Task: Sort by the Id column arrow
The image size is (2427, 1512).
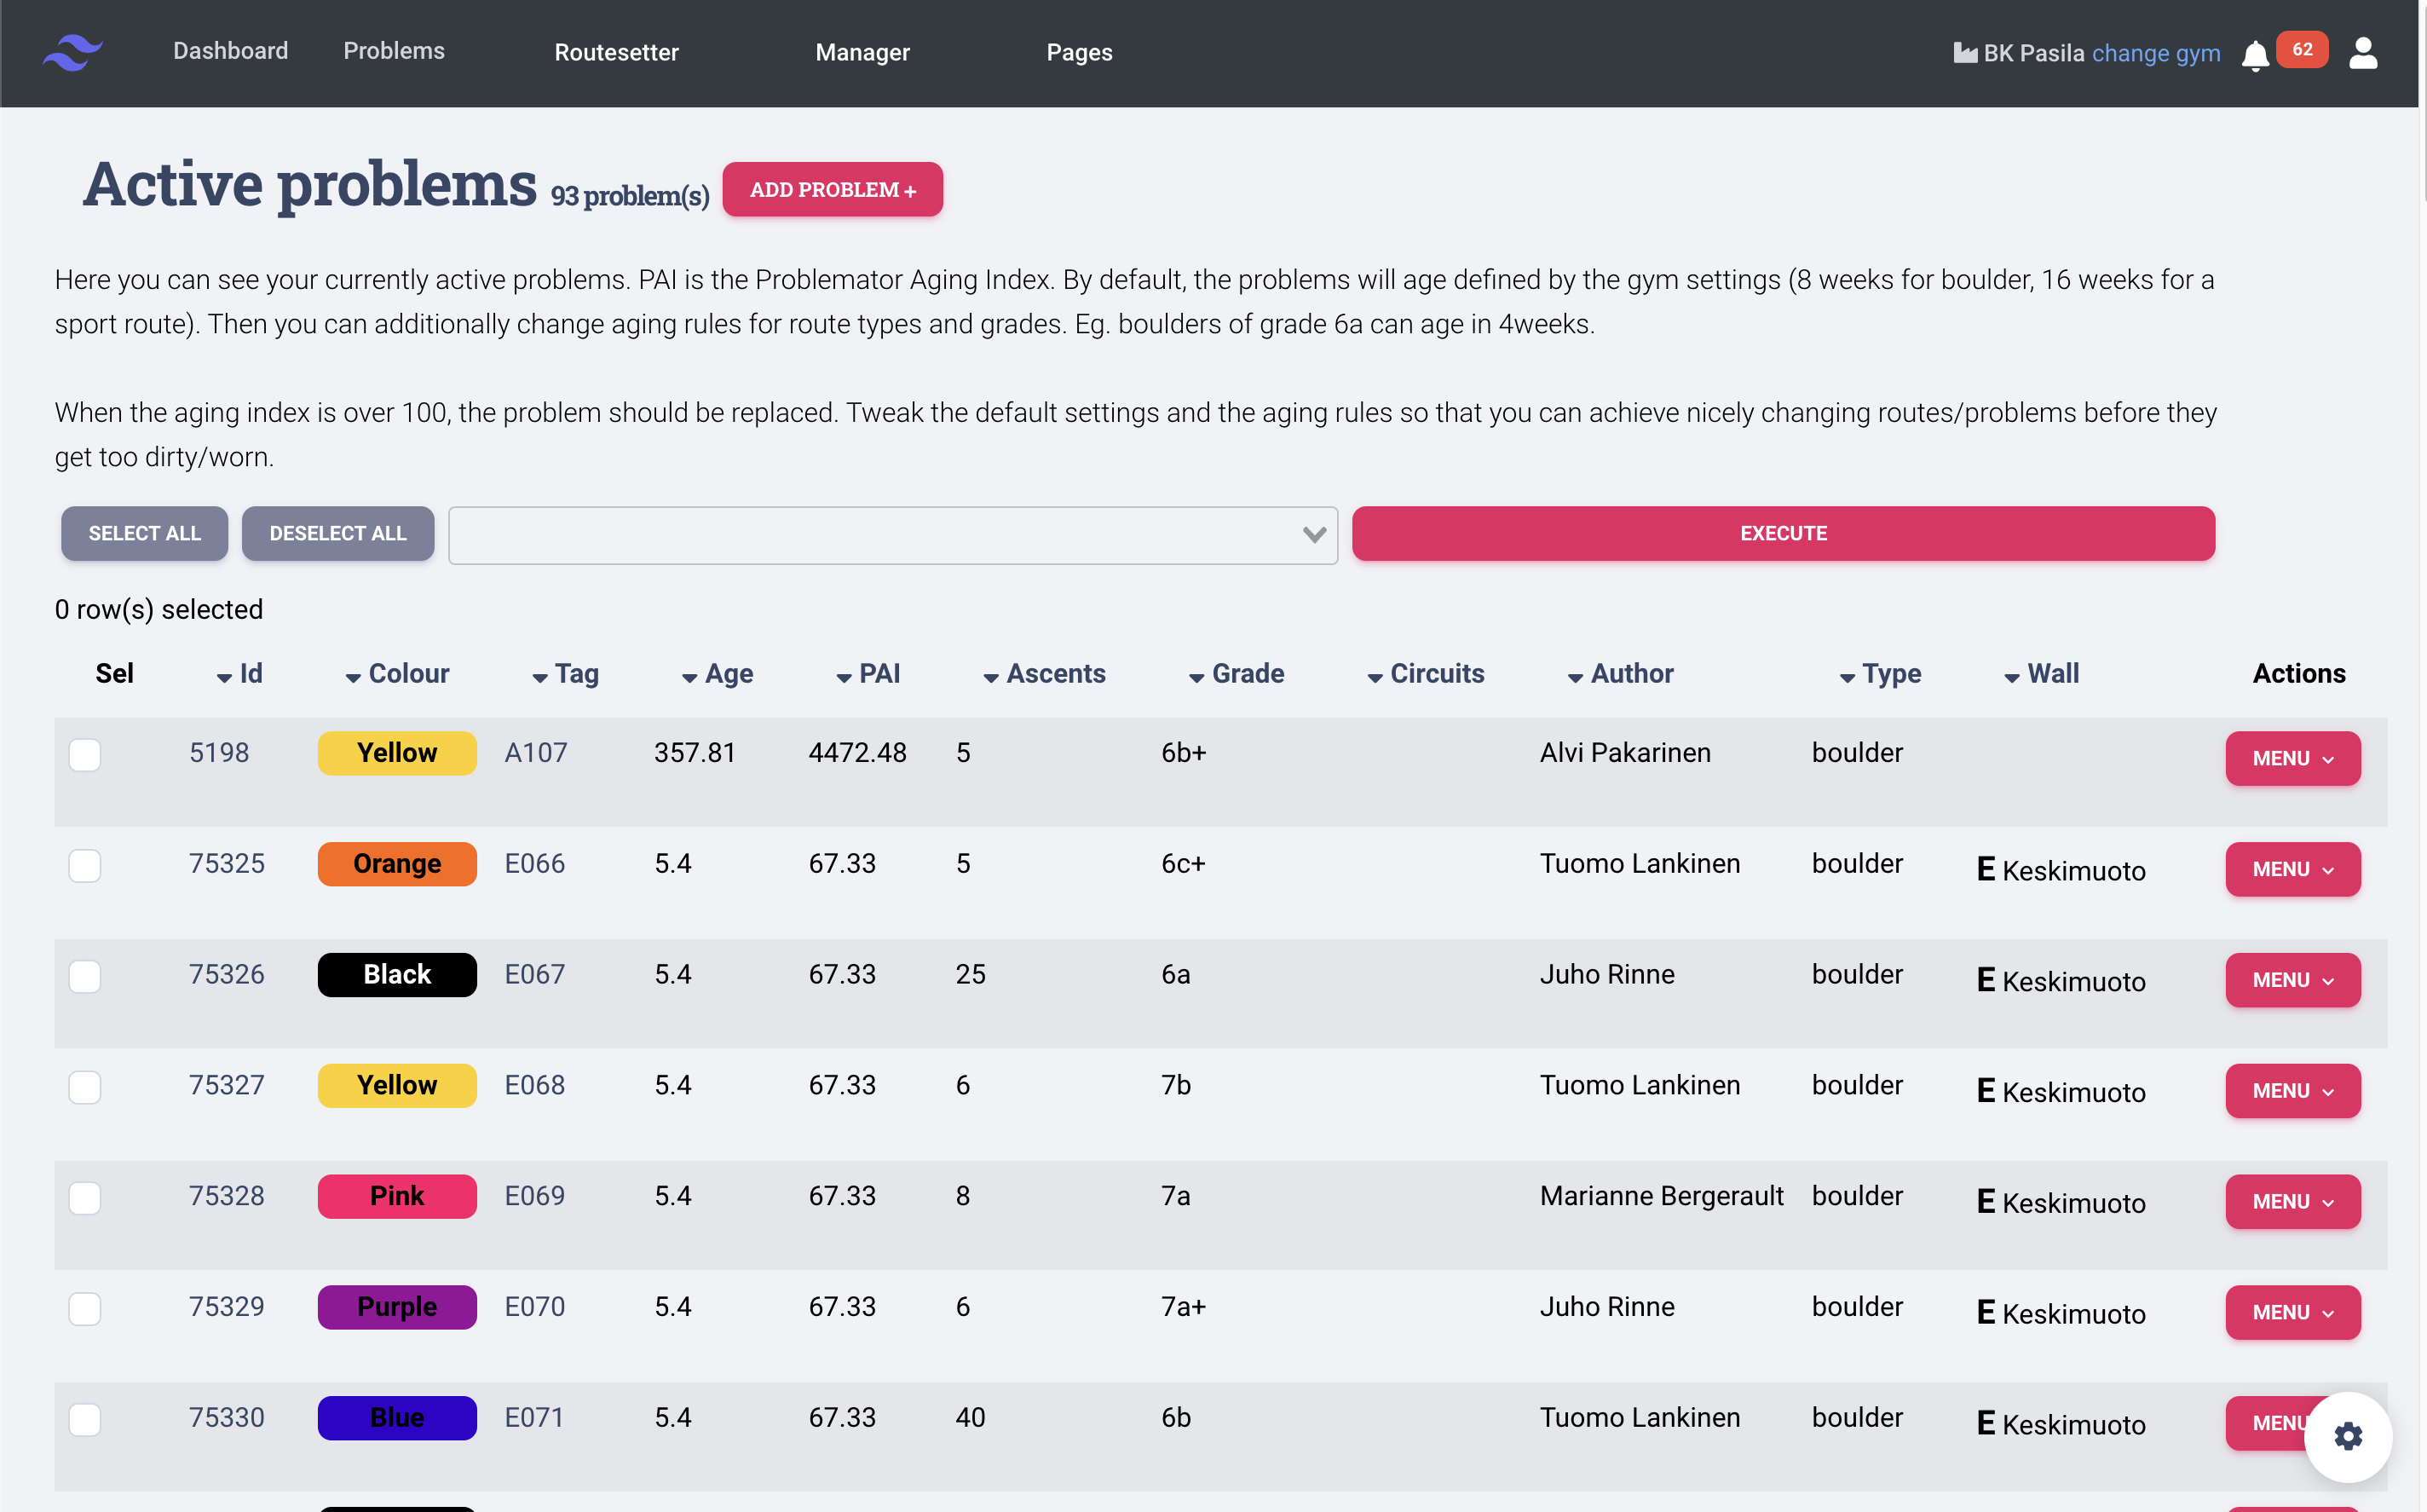Action: pyautogui.click(x=224, y=677)
